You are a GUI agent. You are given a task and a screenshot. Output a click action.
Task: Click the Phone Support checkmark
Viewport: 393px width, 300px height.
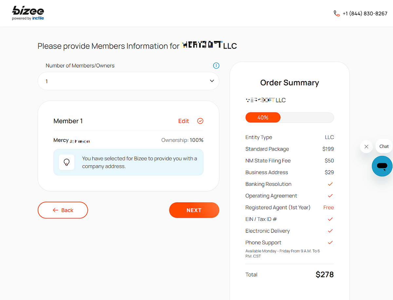click(x=330, y=243)
